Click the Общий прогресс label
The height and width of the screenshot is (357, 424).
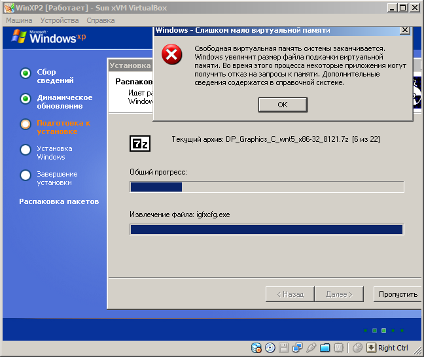click(x=158, y=172)
